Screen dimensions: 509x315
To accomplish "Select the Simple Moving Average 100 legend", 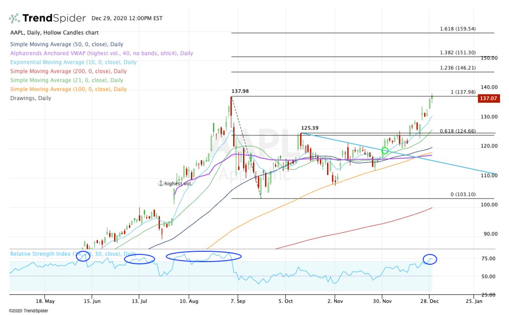I will pyautogui.click(x=68, y=89).
